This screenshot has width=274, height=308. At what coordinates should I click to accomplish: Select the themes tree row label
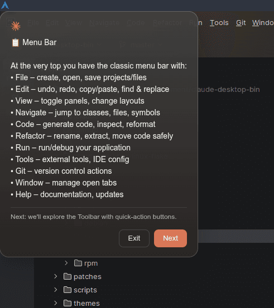86,304
